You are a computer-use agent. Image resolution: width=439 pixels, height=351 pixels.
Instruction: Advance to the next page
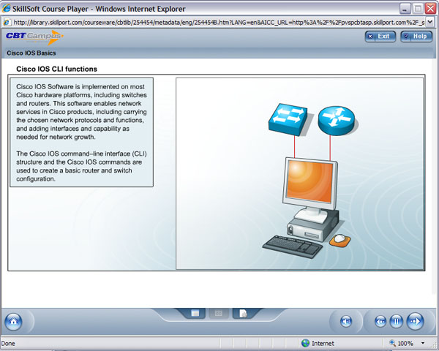[x=415, y=321]
